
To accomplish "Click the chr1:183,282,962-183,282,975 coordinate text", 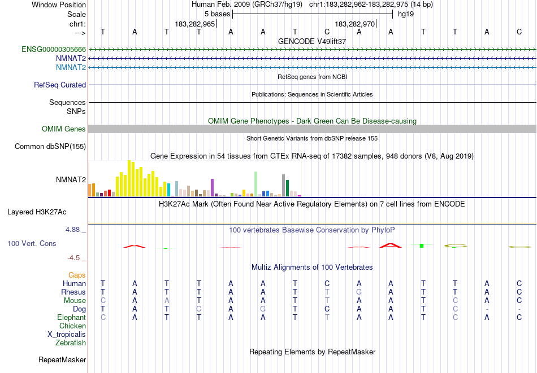I will coord(371,5).
